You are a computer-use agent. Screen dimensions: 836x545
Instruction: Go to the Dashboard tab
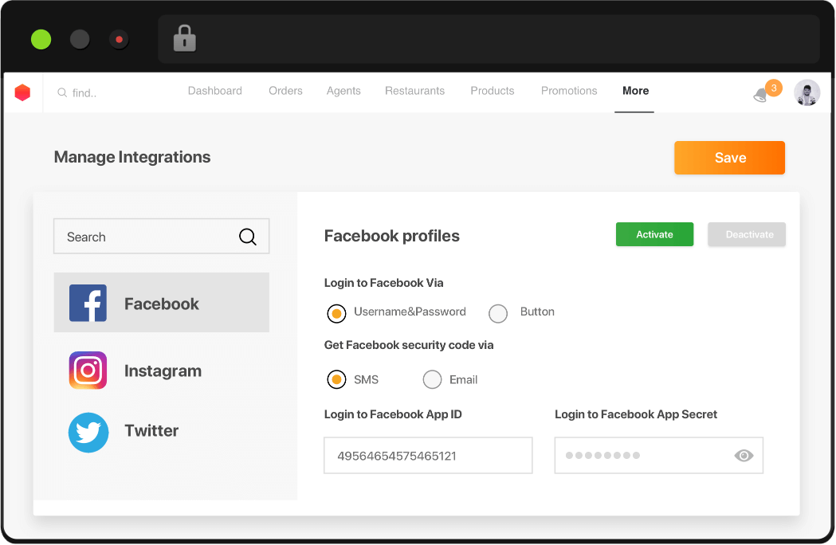(215, 91)
